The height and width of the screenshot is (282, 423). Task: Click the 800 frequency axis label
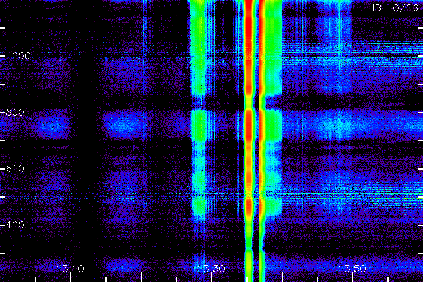pyautogui.click(x=15, y=112)
